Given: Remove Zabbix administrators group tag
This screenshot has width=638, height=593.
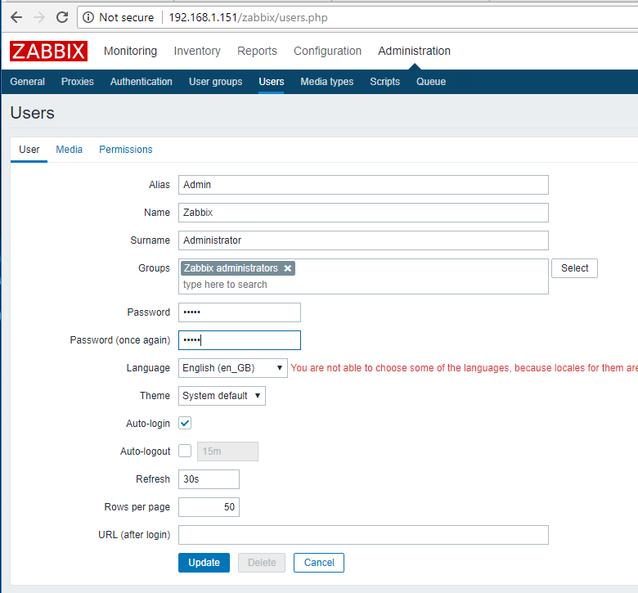Looking at the screenshot, I should click(288, 268).
